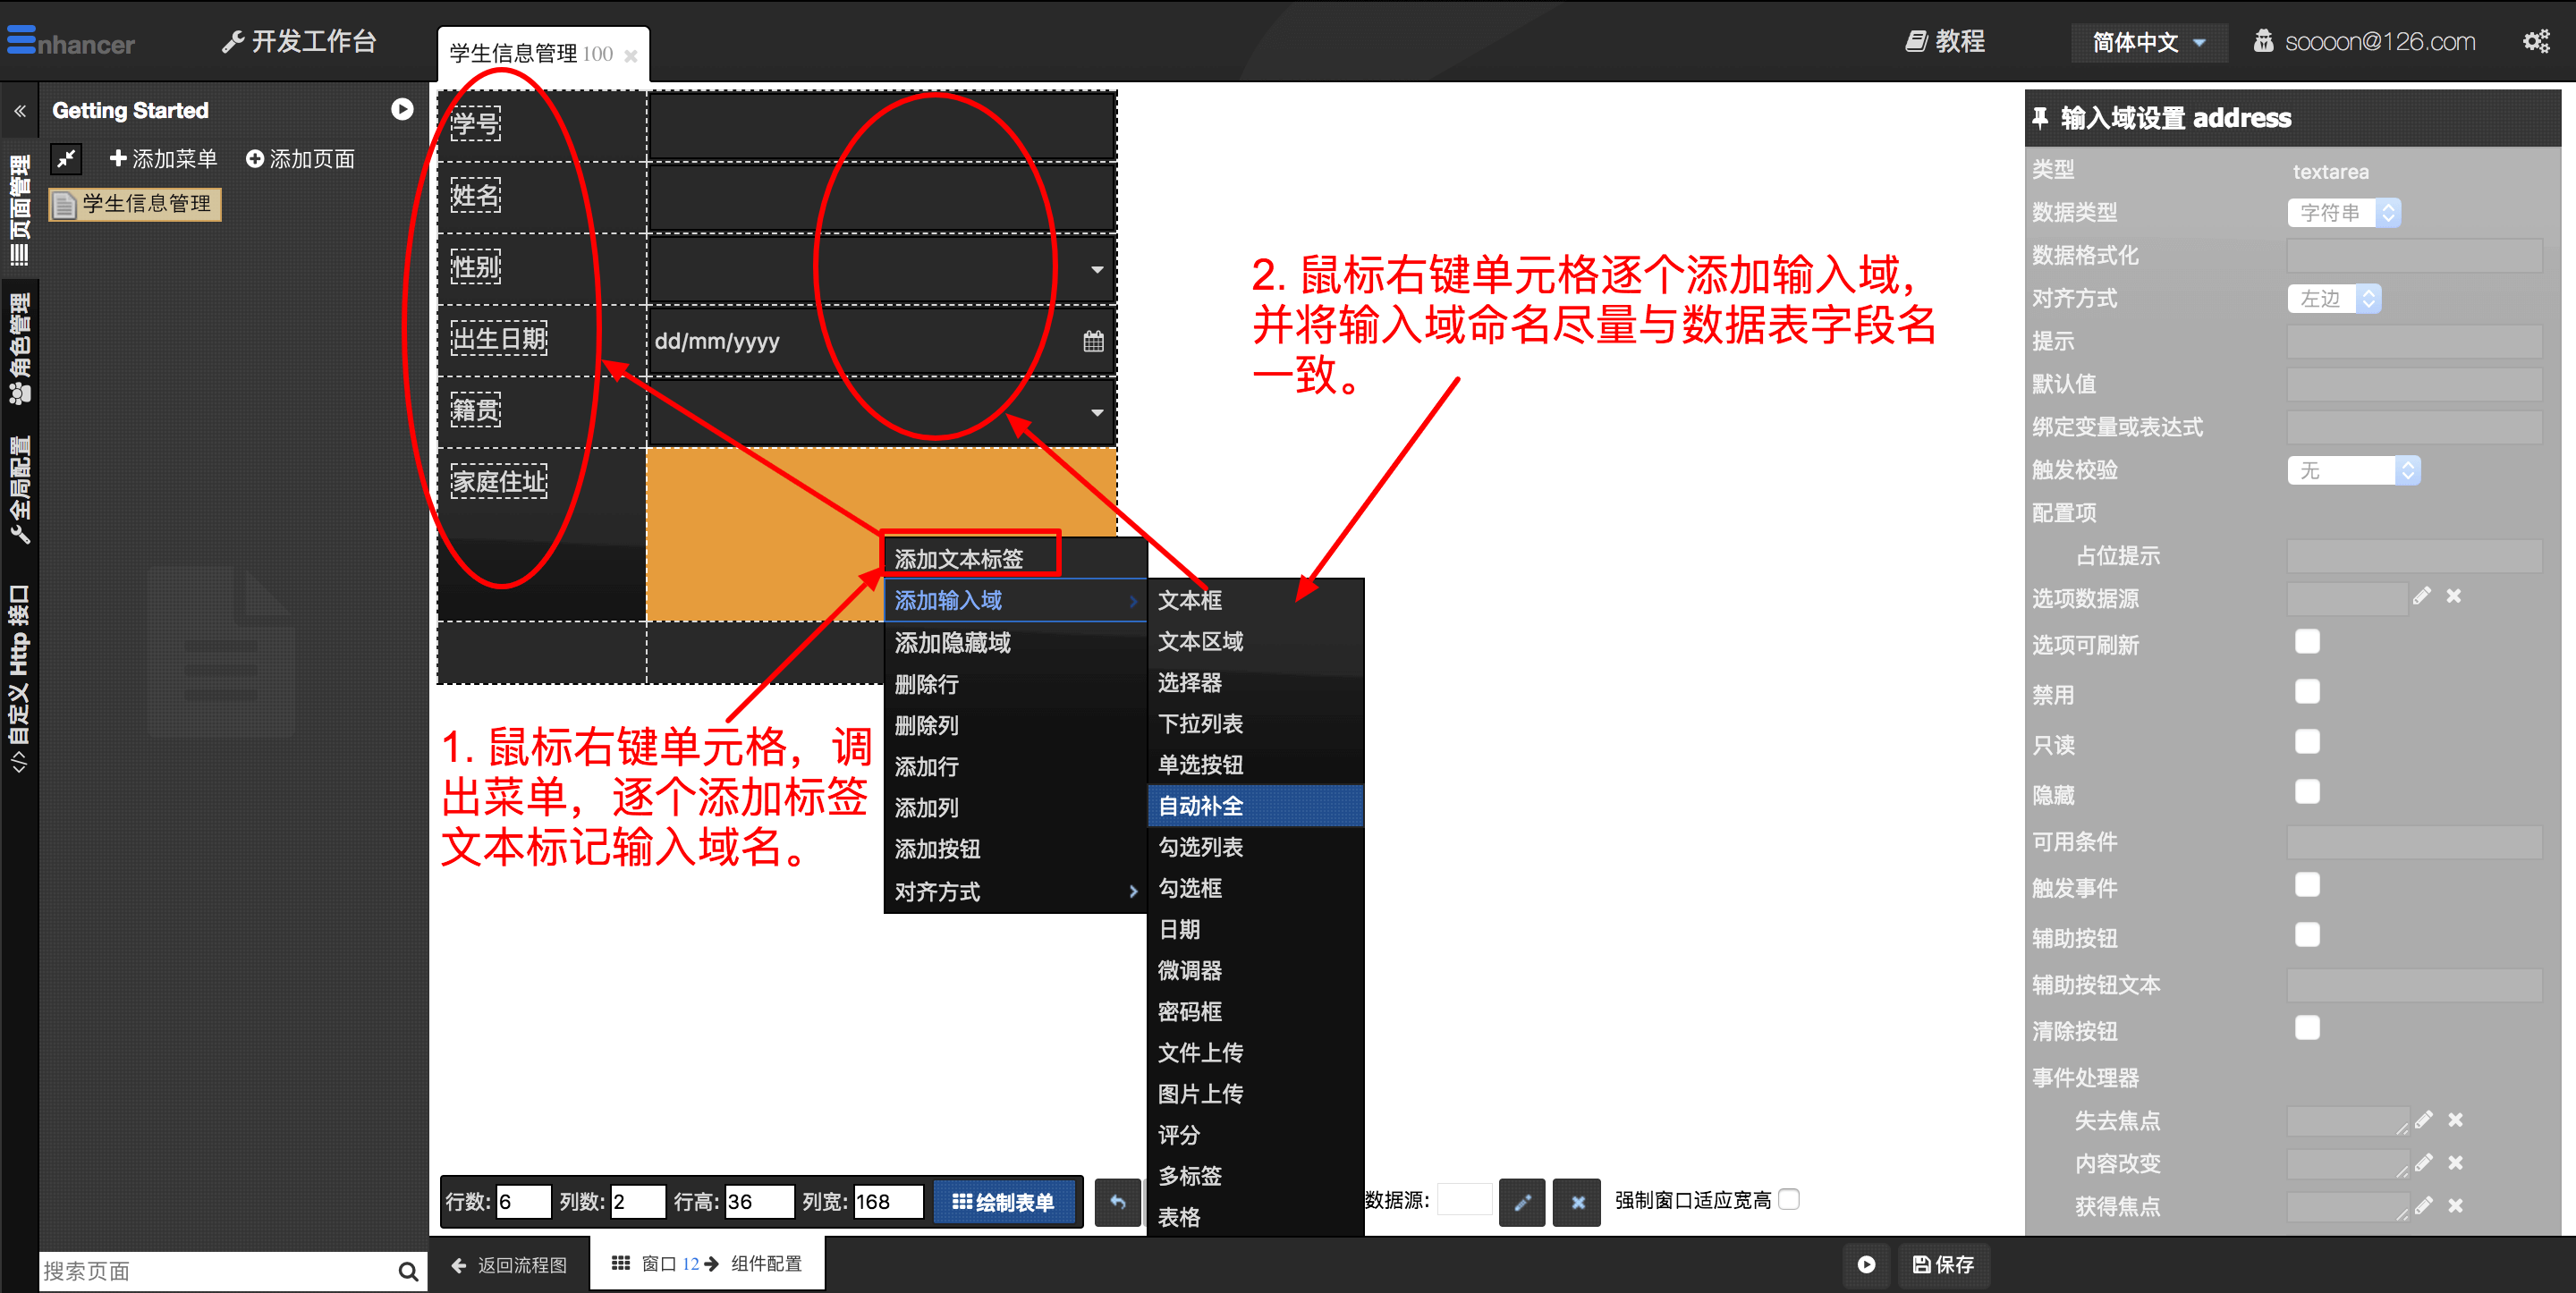The image size is (2576, 1293).
Task: Click the undo arrow button near 绘制表单
Action: [1118, 1201]
